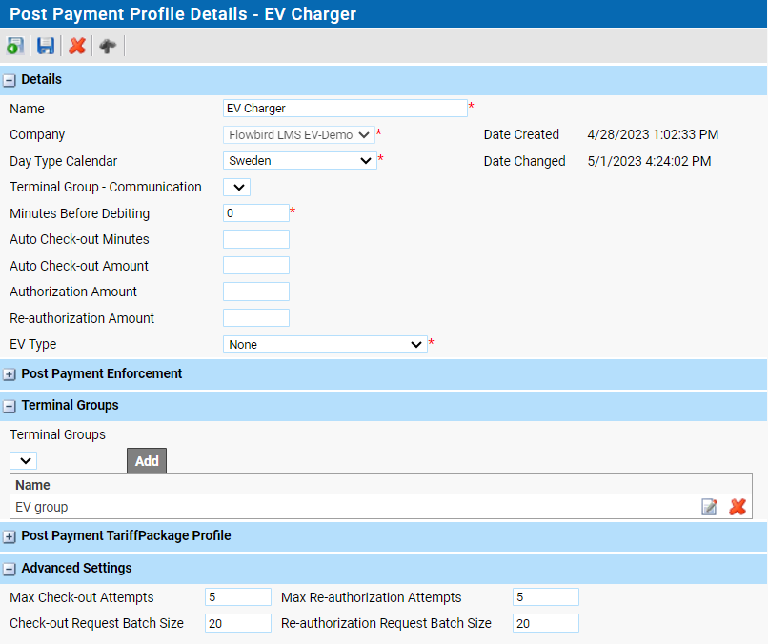
Task: Click the Name column header in table
Action: pyautogui.click(x=32, y=485)
